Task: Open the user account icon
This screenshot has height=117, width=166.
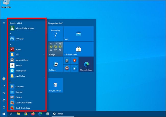Action: point(4,79)
